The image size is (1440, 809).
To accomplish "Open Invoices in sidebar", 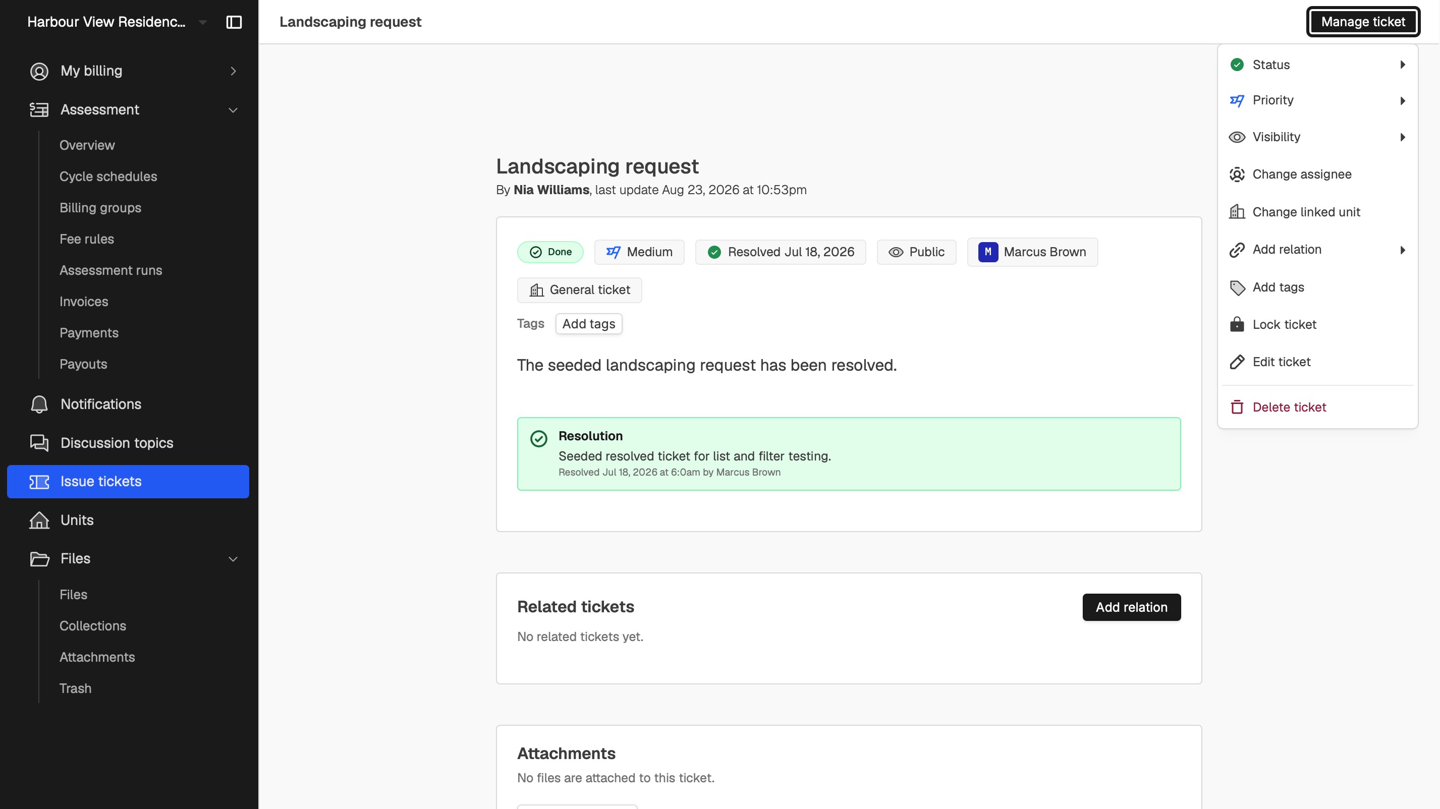I will pyautogui.click(x=84, y=302).
